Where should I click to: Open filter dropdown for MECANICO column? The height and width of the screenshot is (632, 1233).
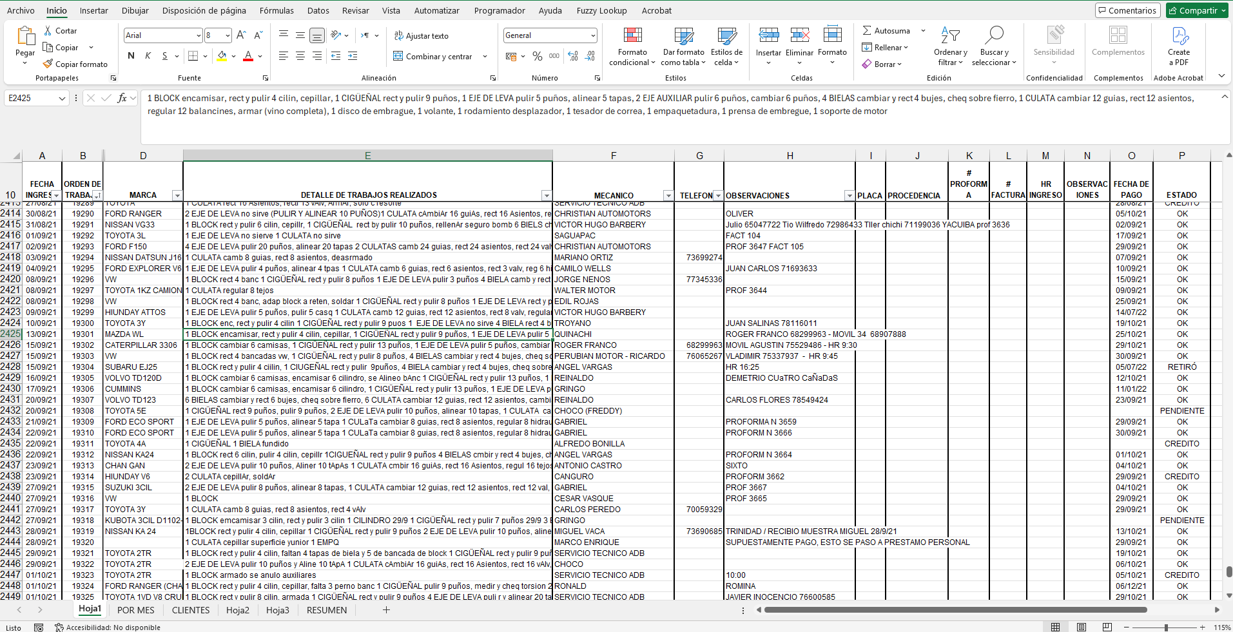[668, 195]
